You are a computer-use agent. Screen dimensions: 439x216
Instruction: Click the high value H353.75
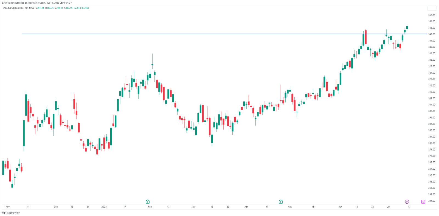coord(49,8)
